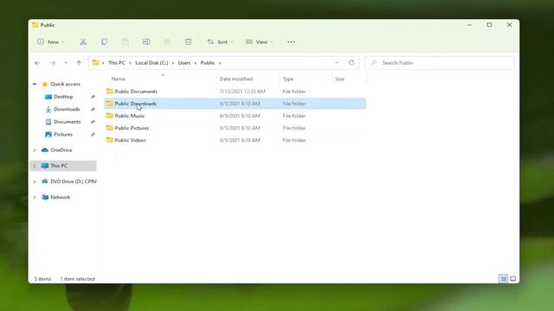Select Desktop in Quick access
Screen dimensions: 554x311
coord(63,97)
